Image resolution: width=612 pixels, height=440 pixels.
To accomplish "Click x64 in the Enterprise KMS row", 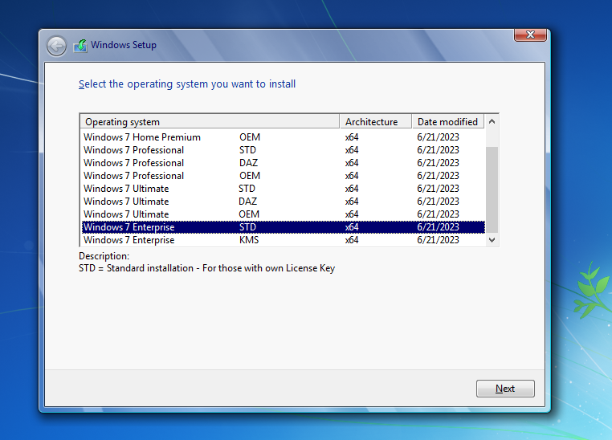I will (352, 240).
